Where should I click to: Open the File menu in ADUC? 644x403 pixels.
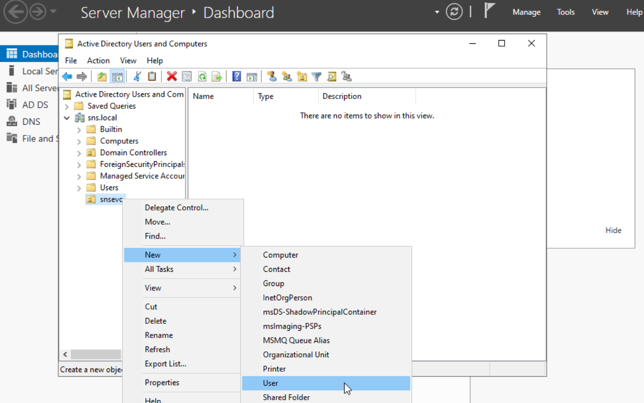coord(71,60)
